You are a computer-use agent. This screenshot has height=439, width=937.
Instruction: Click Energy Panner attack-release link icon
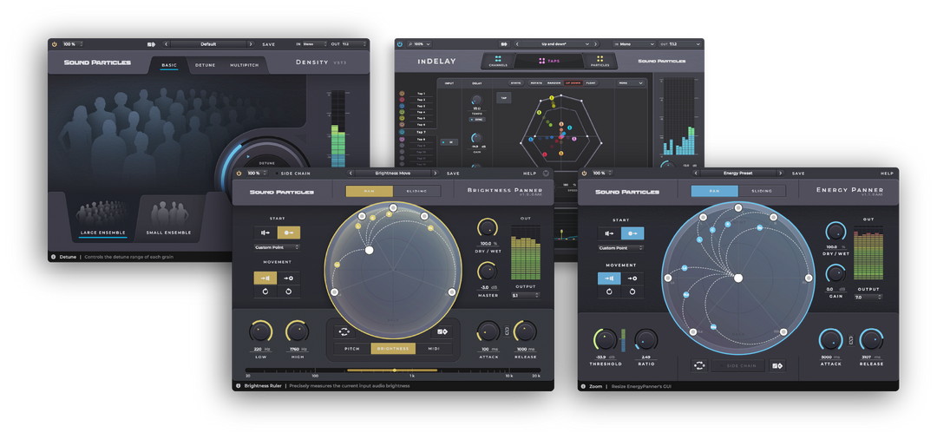pos(851,340)
